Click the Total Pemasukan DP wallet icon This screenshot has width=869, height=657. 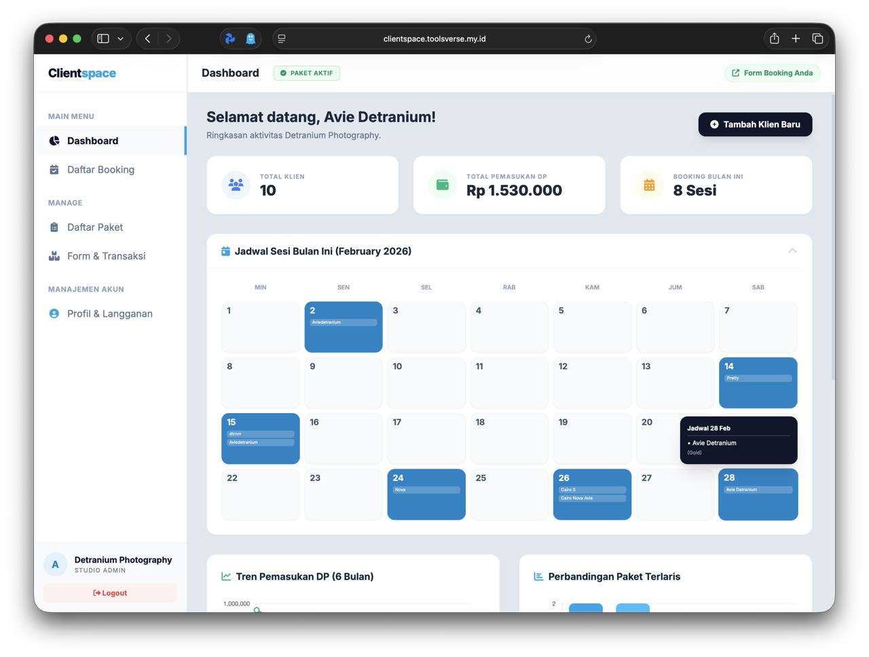[x=443, y=185]
